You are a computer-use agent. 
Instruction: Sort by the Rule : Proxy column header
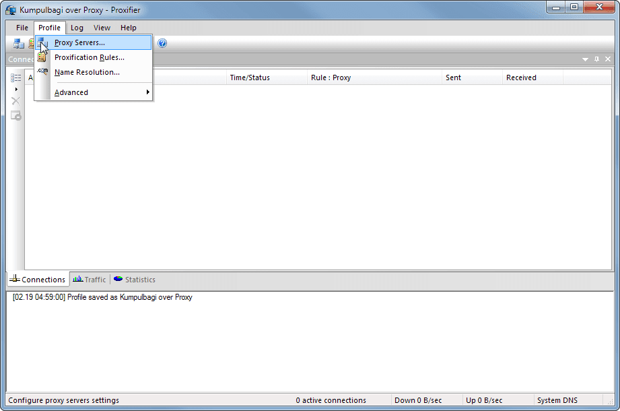374,77
